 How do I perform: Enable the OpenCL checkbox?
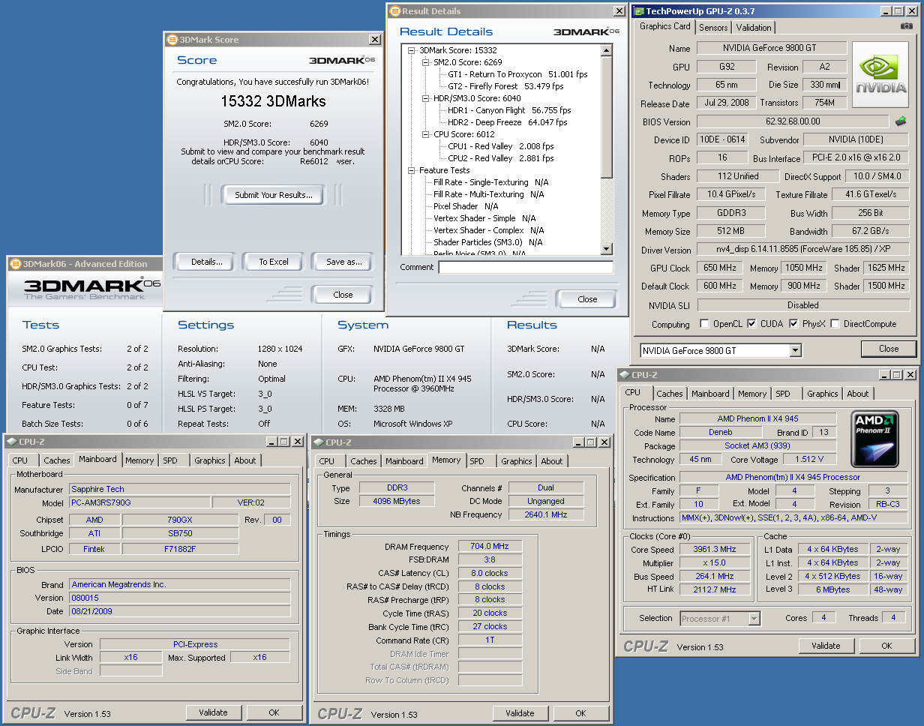pos(704,324)
